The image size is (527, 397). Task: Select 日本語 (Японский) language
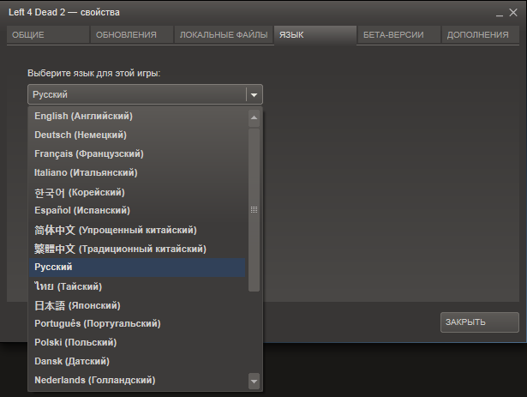click(x=77, y=305)
